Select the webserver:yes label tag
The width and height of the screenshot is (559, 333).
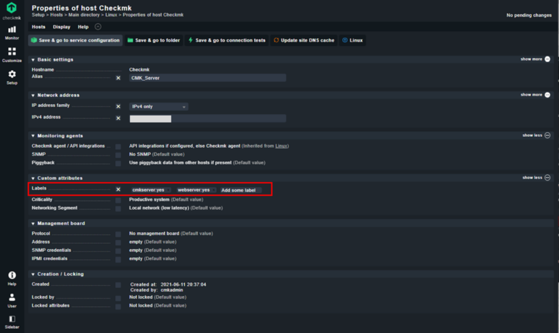coord(197,190)
